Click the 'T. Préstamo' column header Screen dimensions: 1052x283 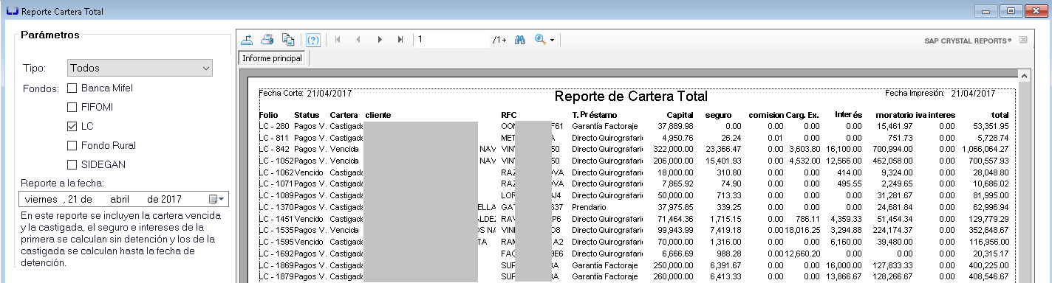[x=595, y=115]
